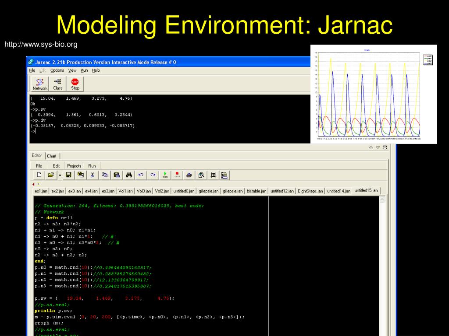
Task: Open print preview magnifier icon
Action: [x=201, y=175]
